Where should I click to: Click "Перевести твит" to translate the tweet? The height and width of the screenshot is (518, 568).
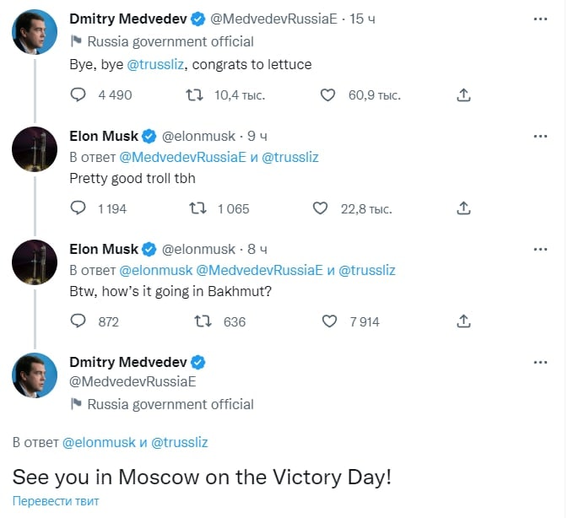point(56,501)
